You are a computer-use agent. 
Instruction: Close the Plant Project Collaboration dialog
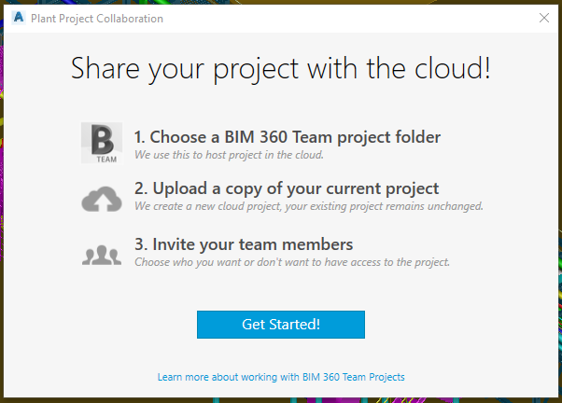point(544,18)
